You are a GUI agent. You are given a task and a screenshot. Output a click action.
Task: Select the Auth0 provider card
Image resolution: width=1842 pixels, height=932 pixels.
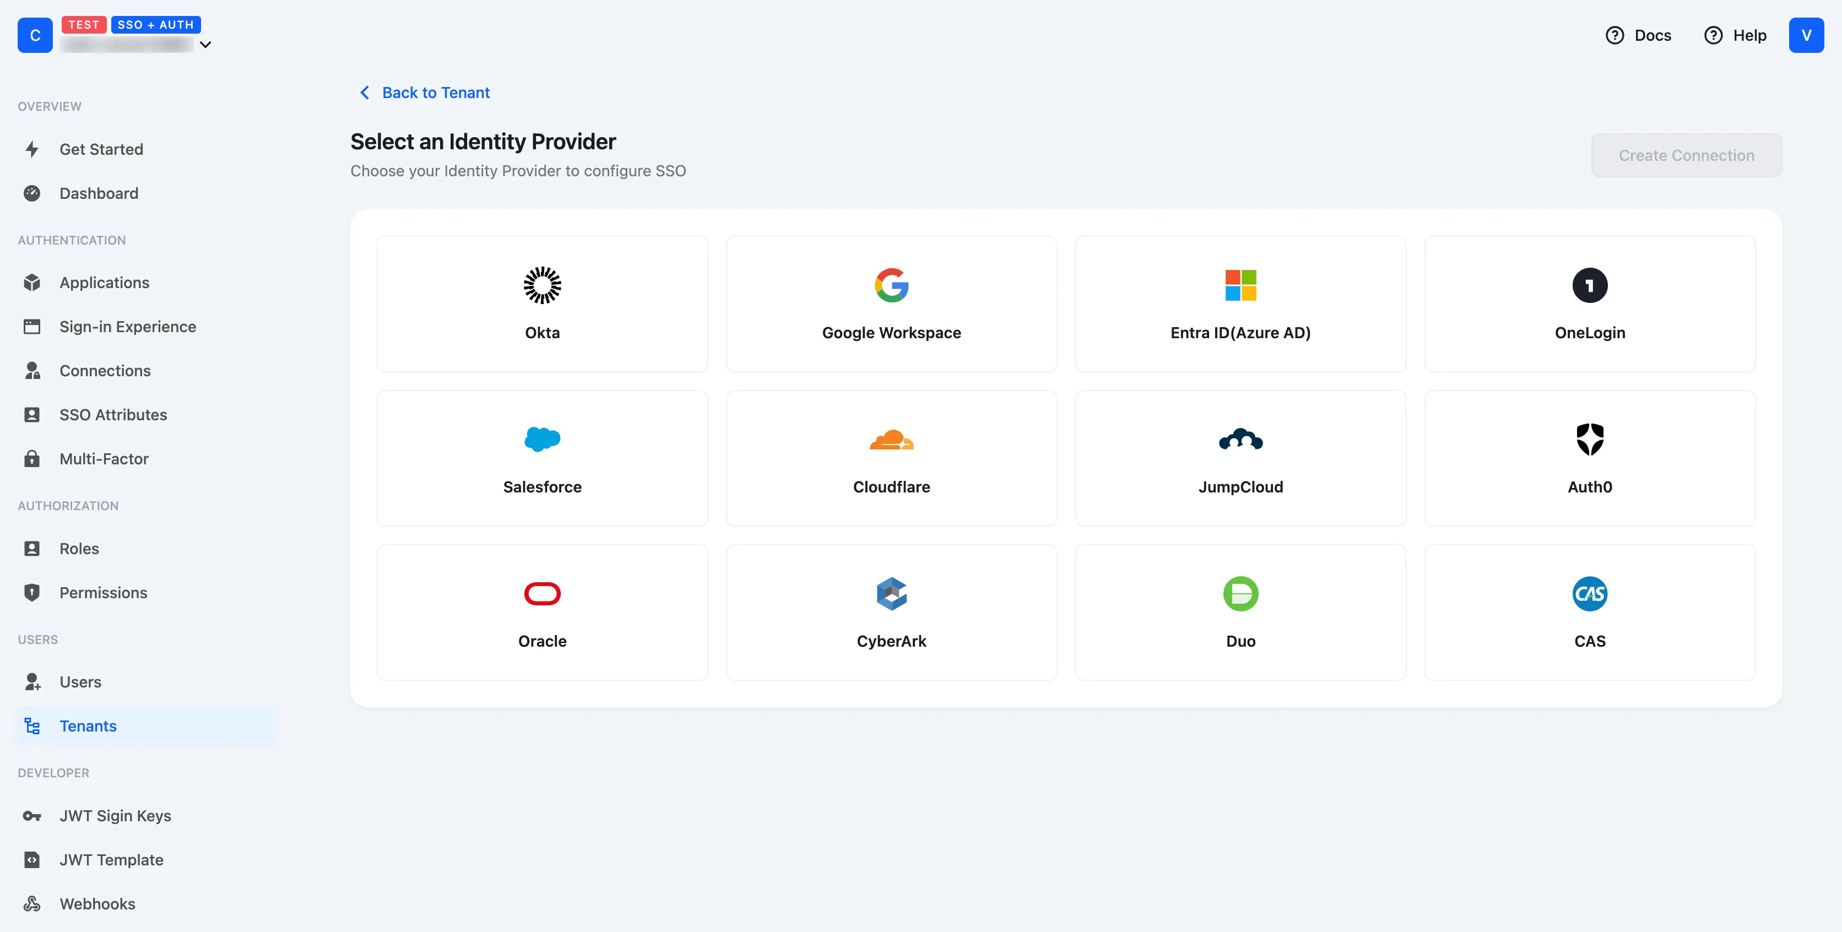(x=1589, y=458)
